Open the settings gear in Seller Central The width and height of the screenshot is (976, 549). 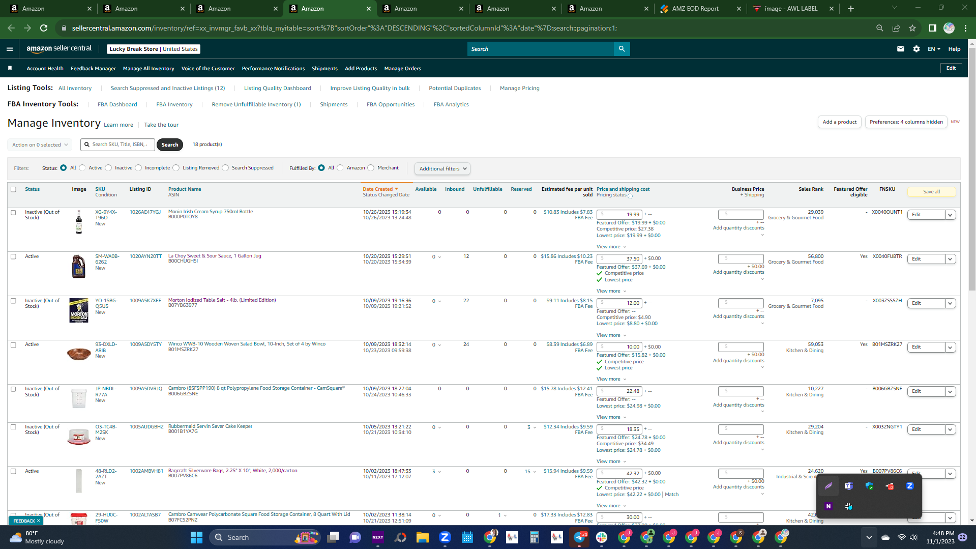(x=916, y=49)
